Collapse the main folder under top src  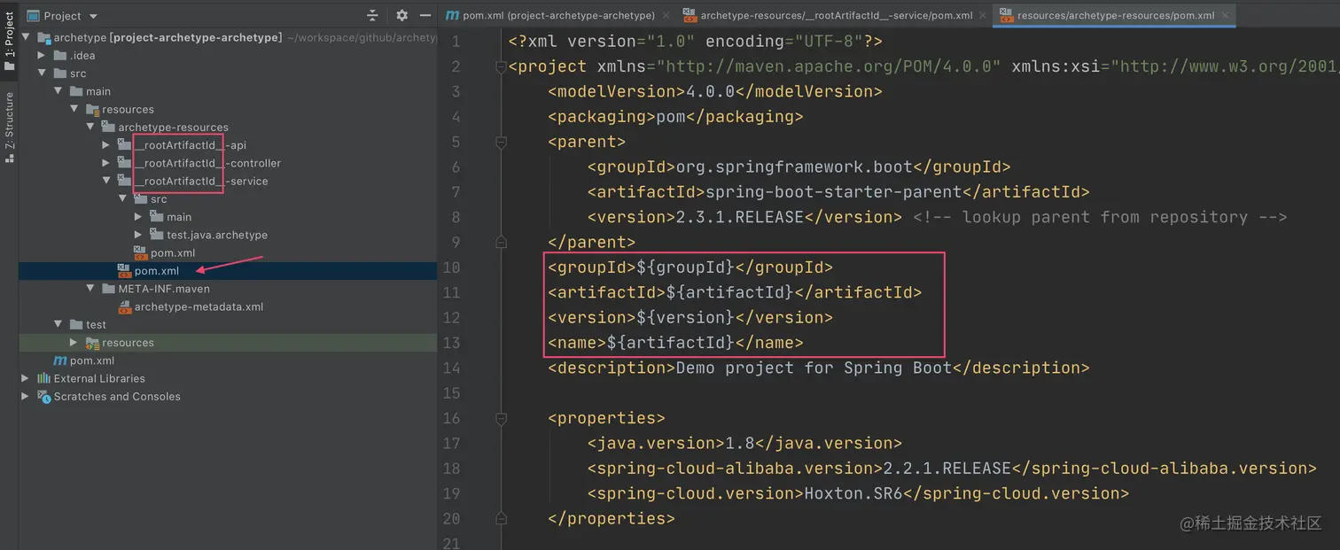pyautogui.click(x=58, y=91)
